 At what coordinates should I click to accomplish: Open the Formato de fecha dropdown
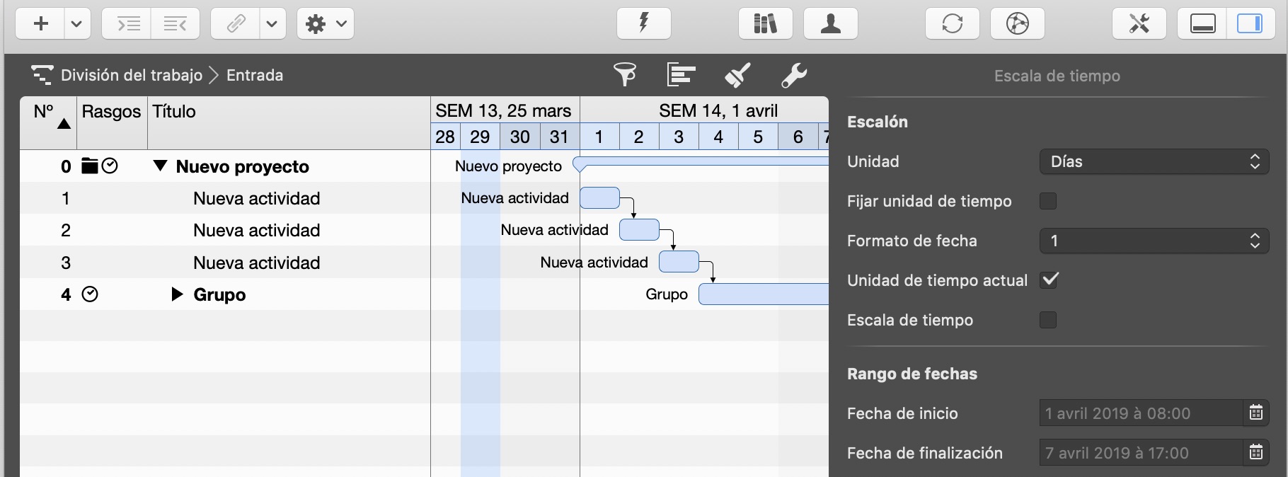pos(1154,241)
